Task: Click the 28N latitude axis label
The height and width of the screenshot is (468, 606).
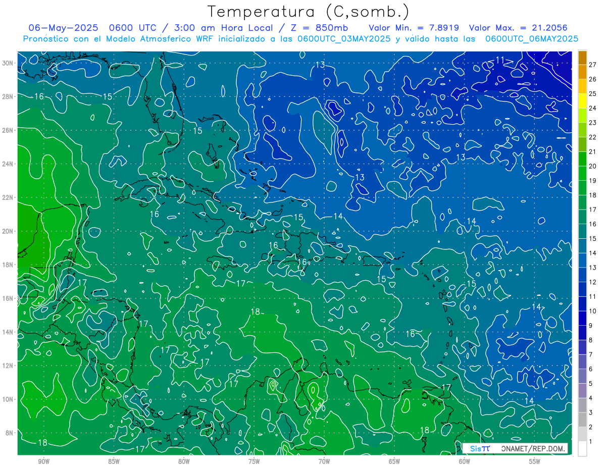Action: pos(8,96)
